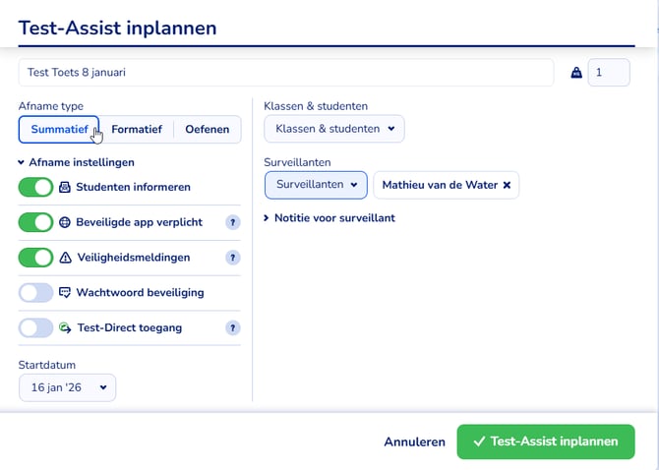
Task: Open the Surveillanten dropdown
Action: (x=316, y=185)
